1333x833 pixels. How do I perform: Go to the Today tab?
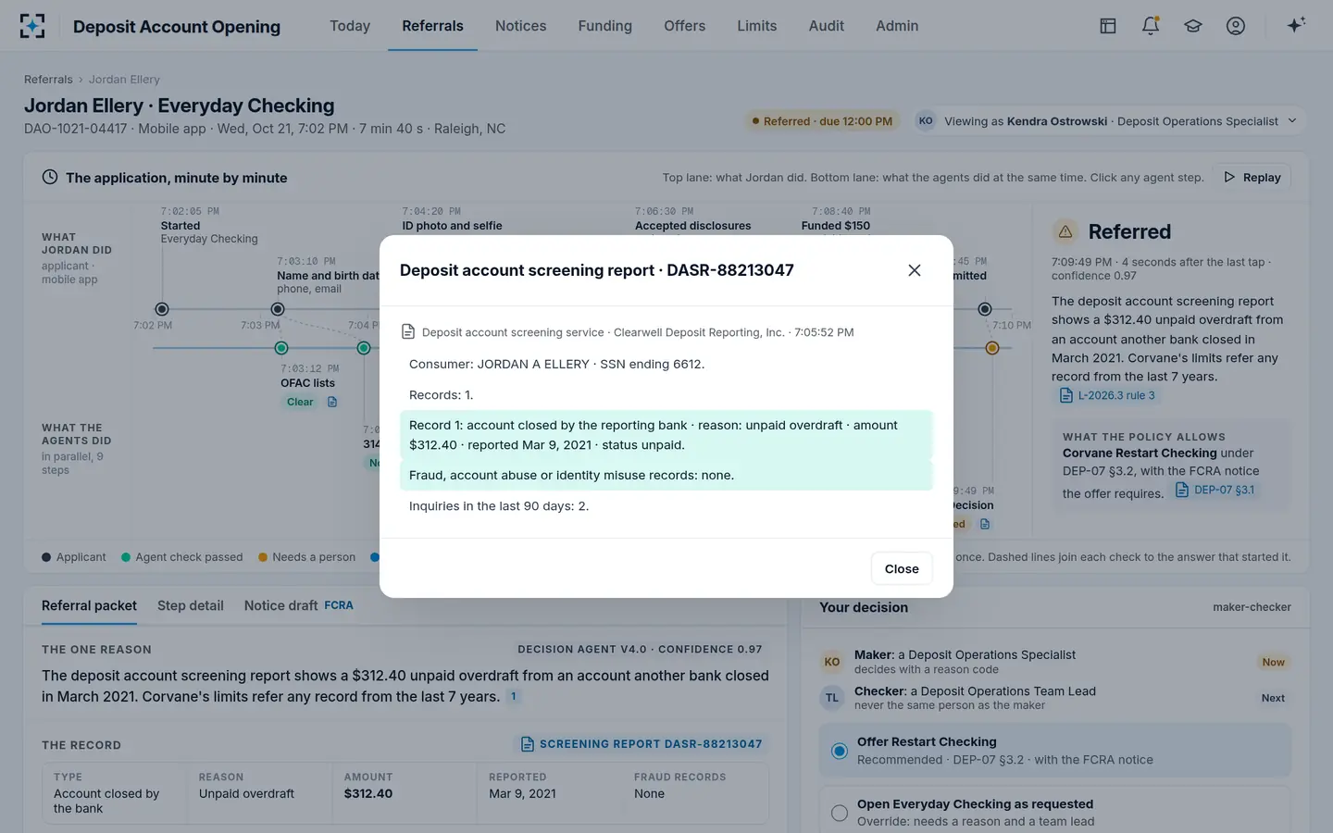[x=350, y=26]
